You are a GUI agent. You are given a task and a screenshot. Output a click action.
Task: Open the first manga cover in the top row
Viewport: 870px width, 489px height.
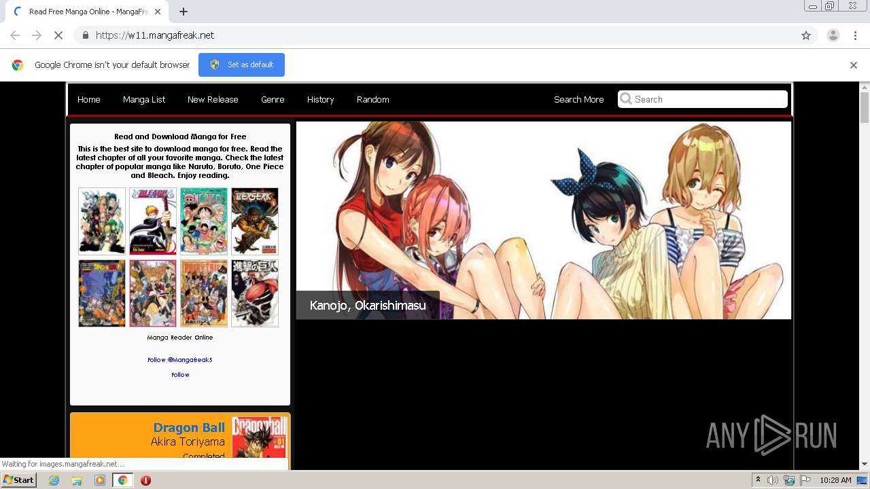(102, 221)
